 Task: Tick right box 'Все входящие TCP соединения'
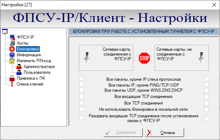point(206,97)
